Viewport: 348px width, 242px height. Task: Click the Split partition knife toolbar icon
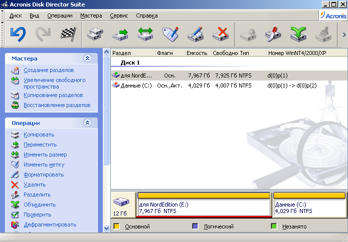(273, 34)
